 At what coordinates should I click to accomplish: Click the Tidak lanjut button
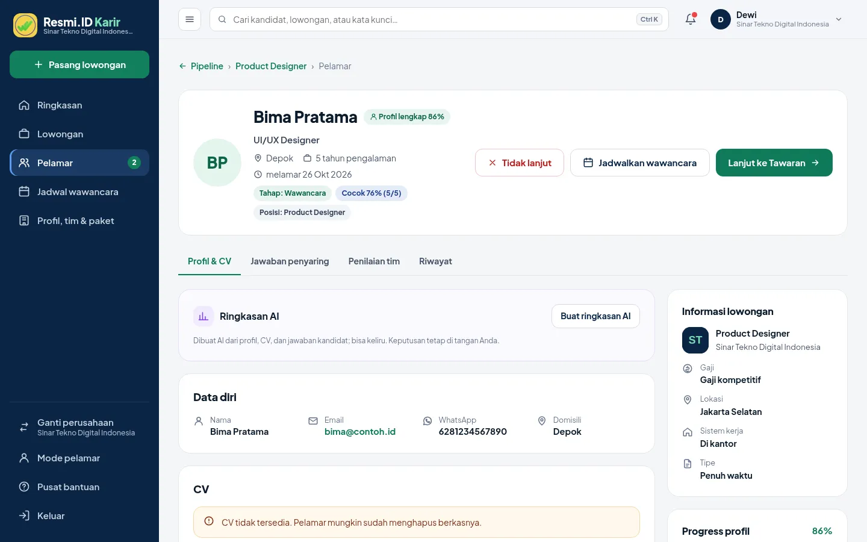[x=520, y=163]
